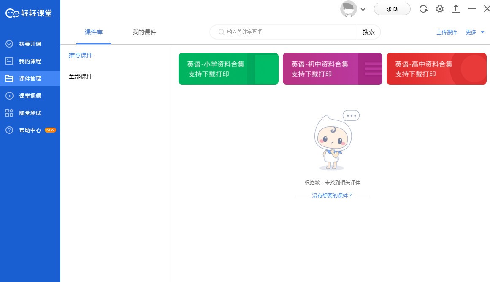The width and height of the screenshot is (490, 282).
Task: Open 课堂视频 playback section
Action: (x=9, y=96)
